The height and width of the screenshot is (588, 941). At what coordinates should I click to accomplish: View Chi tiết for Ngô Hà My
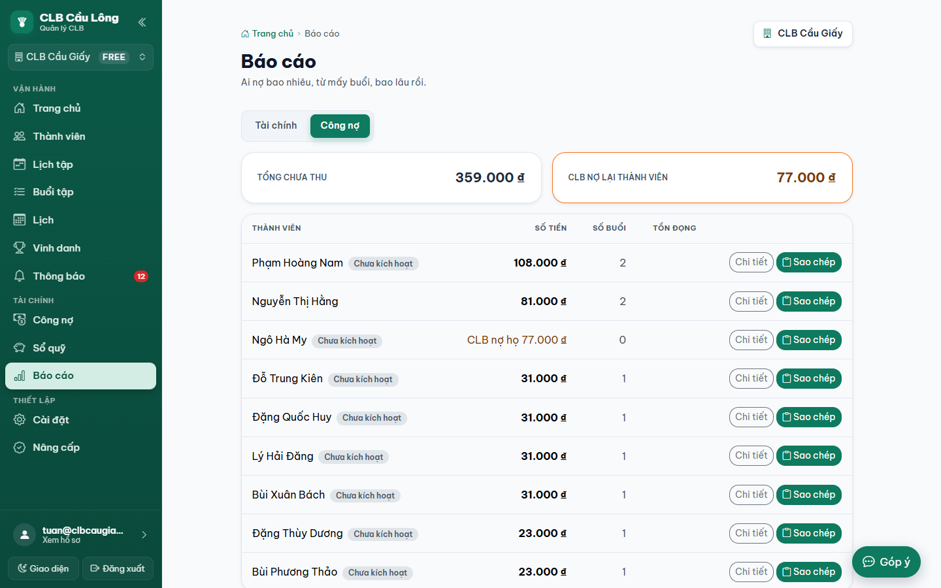click(x=751, y=340)
